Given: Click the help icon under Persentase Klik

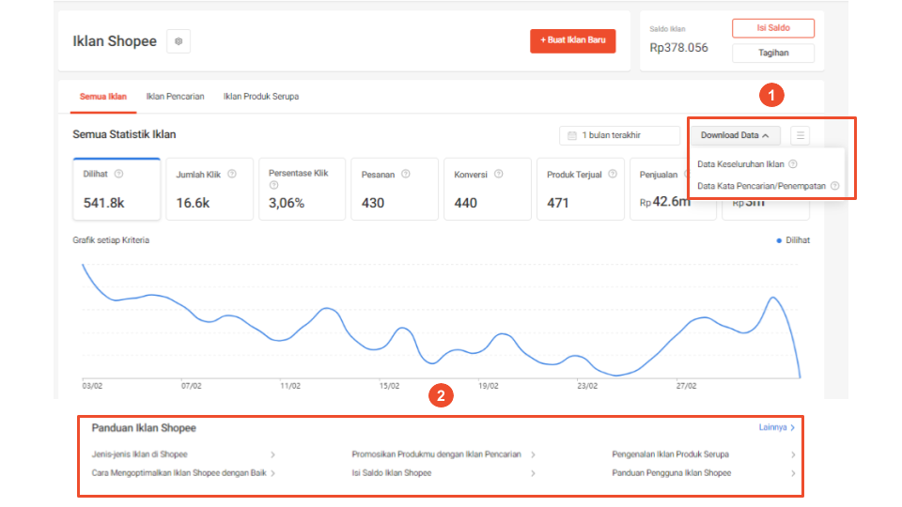Looking at the screenshot, I should pyautogui.click(x=273, y=185).
